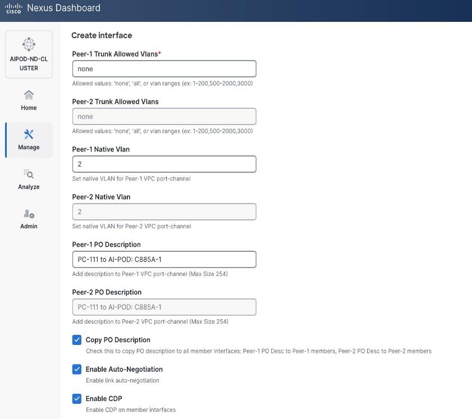Disable the Enable Auto-Negotiation checkbox
Image resolution: width=472 pixels, height=419 pixels.
tap(77, 369)
